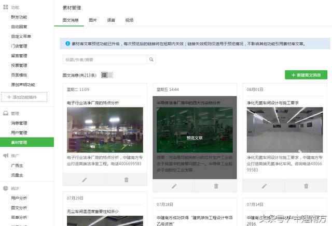Open 留言管理 in sidebar
The height and width of the screenshot is (226, 332).
(x=19, y=56)
